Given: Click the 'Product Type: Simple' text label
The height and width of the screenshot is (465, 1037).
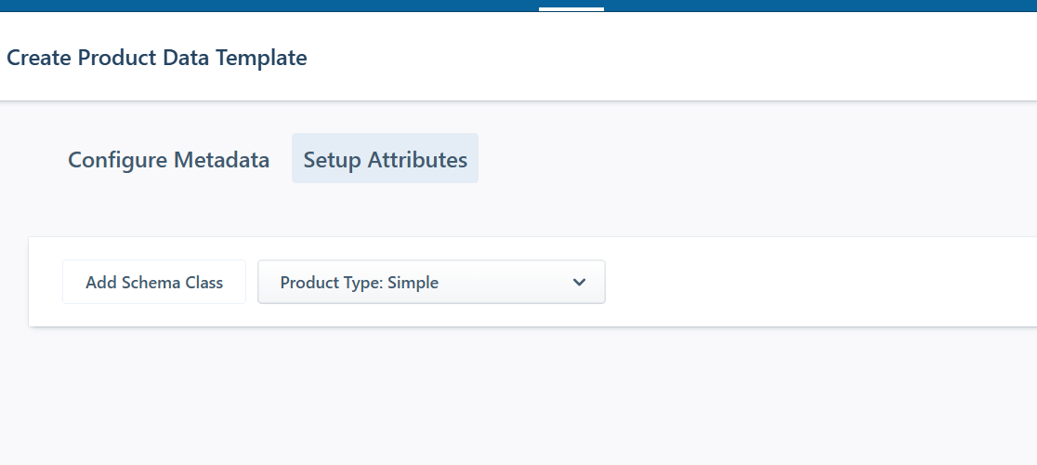Looking at the screenshot, I should pyautogui.click(x=359, y=283).
